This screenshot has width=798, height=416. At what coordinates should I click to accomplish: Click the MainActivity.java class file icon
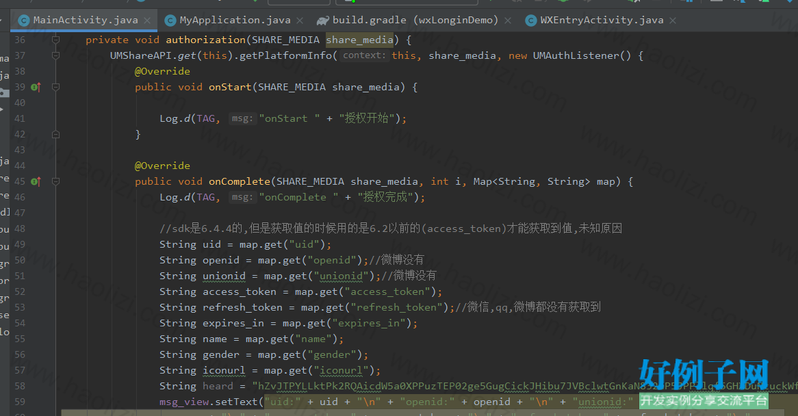[x=23, y=21]
